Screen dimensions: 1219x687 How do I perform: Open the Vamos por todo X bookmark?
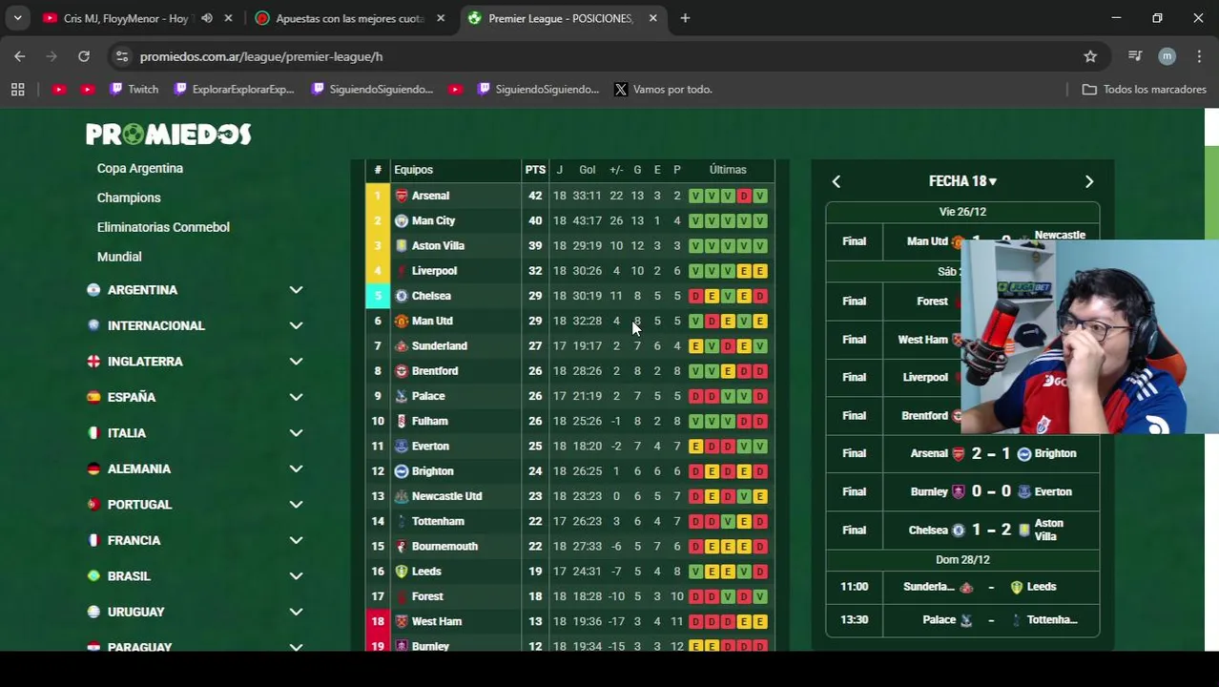[663, 89]
